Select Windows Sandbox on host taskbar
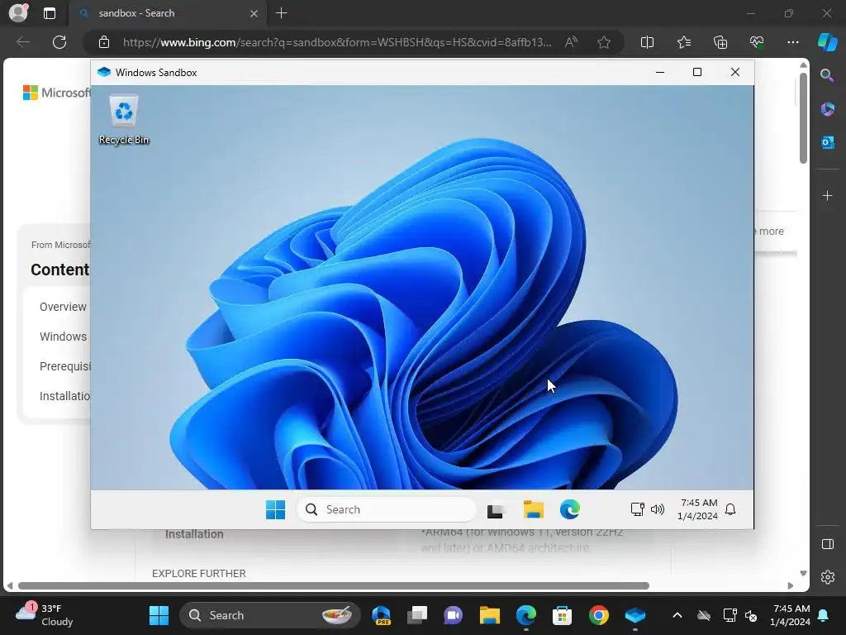The width and height of the screenshot is (846, 635). (635, 615)
